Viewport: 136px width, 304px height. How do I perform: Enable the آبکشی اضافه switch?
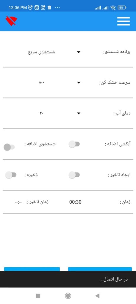click(x=74, y=144)
